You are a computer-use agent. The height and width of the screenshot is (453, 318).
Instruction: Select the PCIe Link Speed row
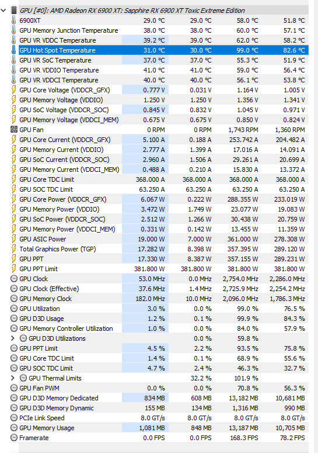[x=164, y=418]
